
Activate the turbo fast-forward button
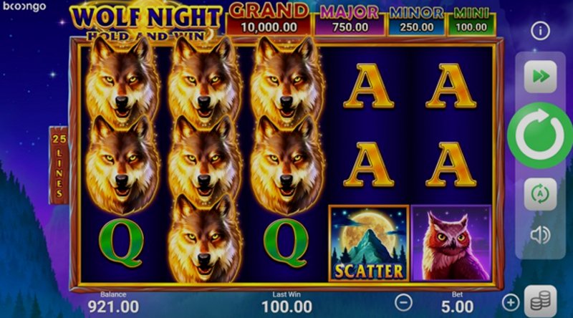[x=541, y=77]
